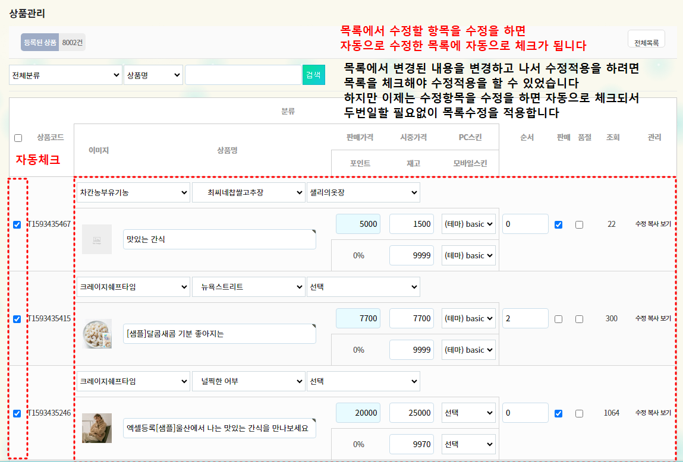This screenshot has width=683, height=462.
Task: Open the 전체분류 category dropdown
Action: pyautogui.click(x=65, y=75)
